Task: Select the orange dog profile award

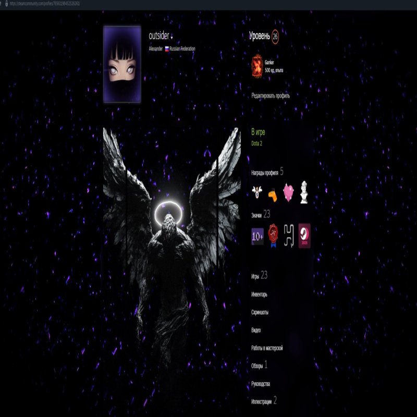Action: click(x=273, y=193)
